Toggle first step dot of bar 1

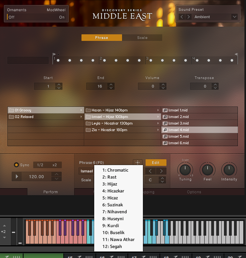pyautogui.click(x=58, y=61)
